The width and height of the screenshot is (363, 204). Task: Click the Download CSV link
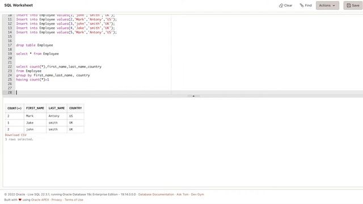pyautogui.click(x=16, y=135)
